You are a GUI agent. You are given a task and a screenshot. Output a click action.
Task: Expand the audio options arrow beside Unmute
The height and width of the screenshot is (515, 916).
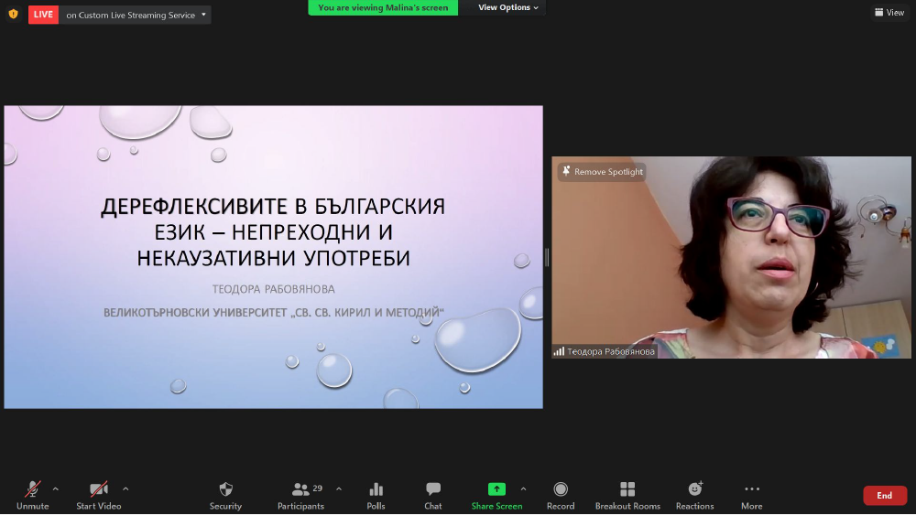pyautogui.click(x=56, y=488)
